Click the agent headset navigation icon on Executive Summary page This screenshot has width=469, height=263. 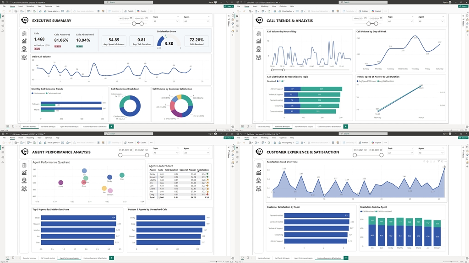click(x=24, y=49)
